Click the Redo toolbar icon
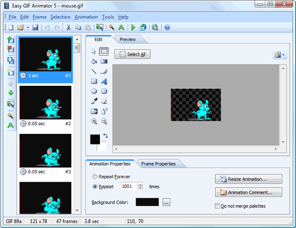 [57, 27]
